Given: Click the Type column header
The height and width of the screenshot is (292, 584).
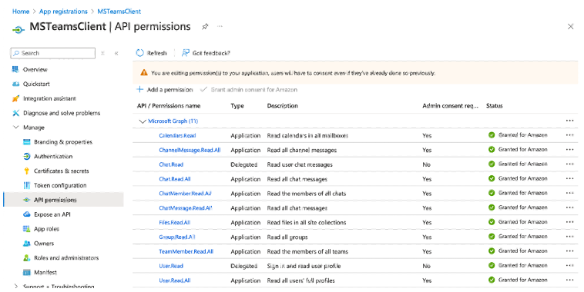Looking at the screenshot, I should pyautogui.click(x=237, y=106).
